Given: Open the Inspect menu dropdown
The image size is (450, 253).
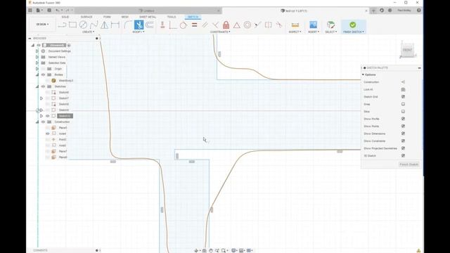Looking at the screenshot, I should pyautogui.click(x=295, y=32).
